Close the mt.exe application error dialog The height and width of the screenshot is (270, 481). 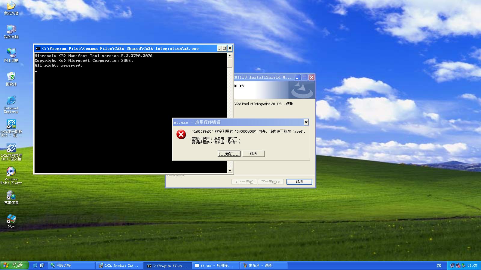tap(306, 122)
